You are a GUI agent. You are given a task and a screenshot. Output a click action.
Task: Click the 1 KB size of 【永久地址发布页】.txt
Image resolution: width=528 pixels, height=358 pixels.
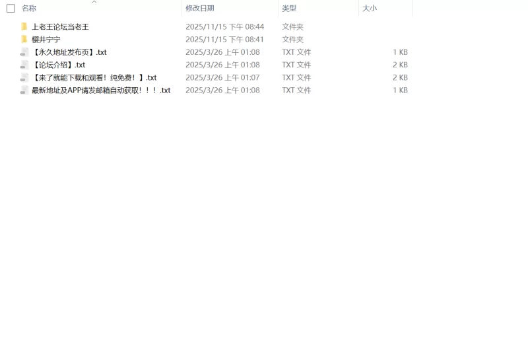pyautogui.click(x=400, y=52)
